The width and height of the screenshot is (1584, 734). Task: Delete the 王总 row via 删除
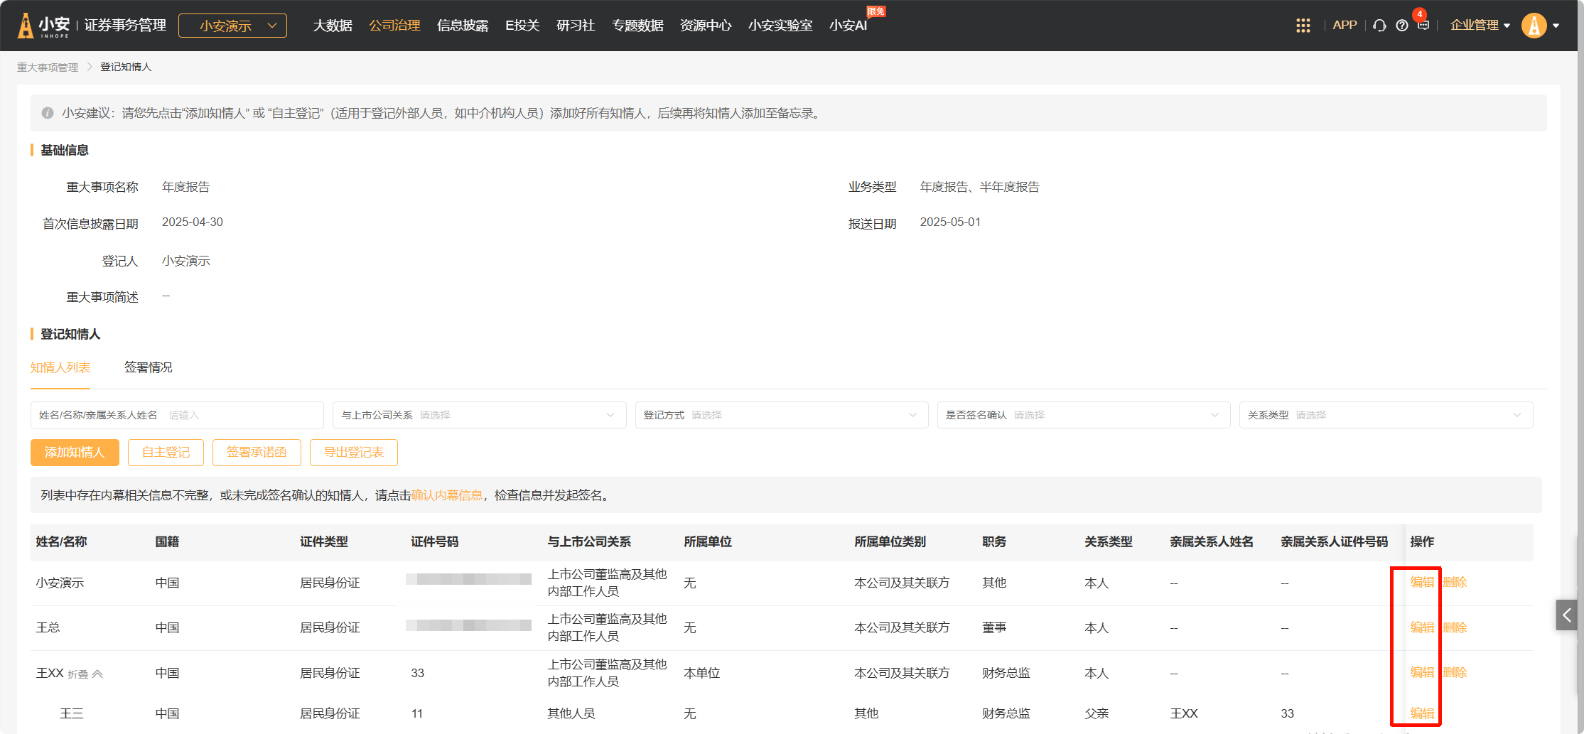coord(1455,627)
